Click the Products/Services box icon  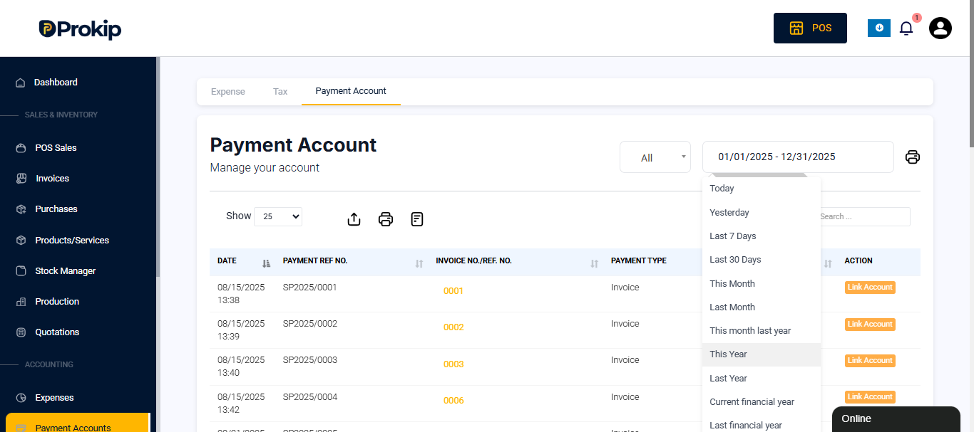pos(21,241)
